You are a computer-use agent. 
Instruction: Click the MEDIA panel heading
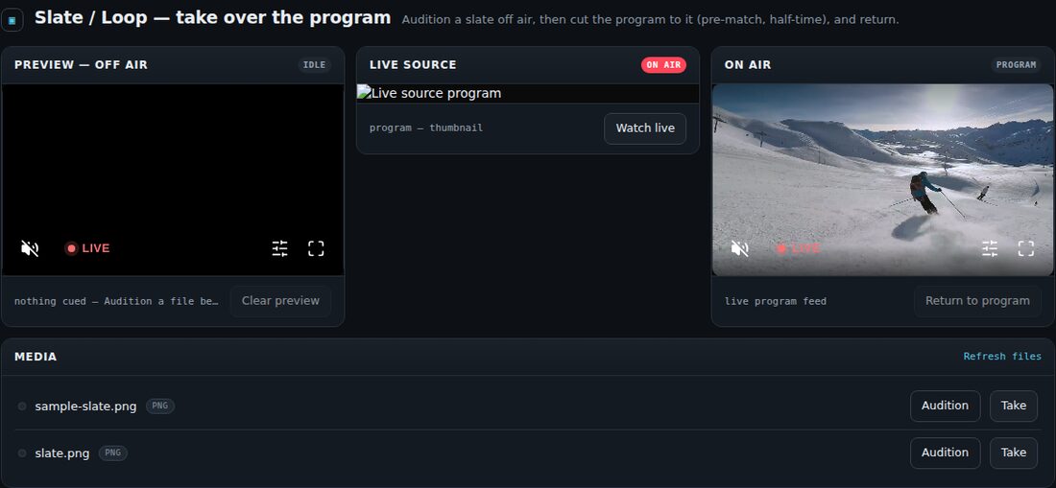36,357
